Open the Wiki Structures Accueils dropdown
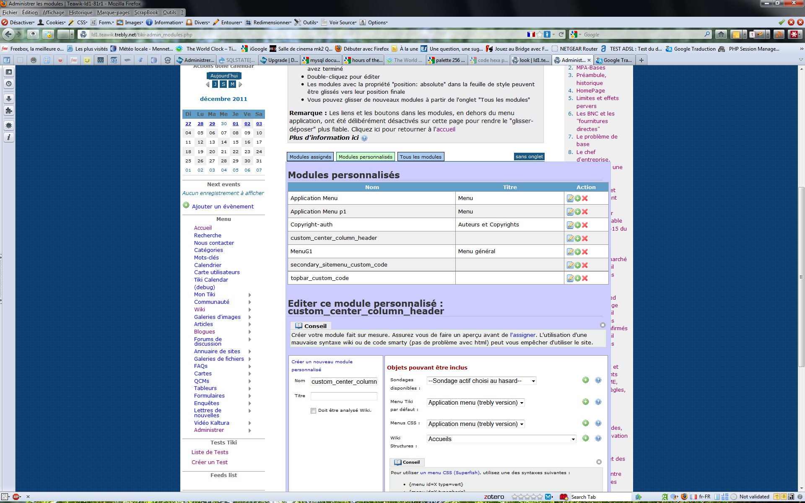Image resolution: width=805 pixels, height=503 pixels. (501, 439)
